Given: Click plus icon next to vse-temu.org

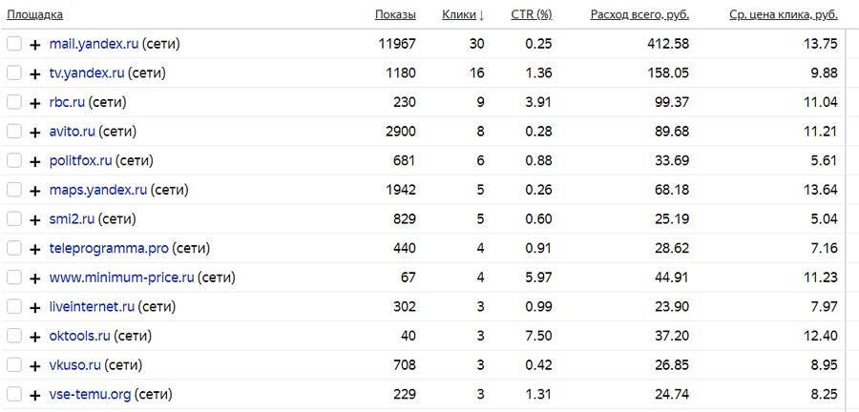Looking at the screenshot, I should pyautogui.click(x=35, y=395).
